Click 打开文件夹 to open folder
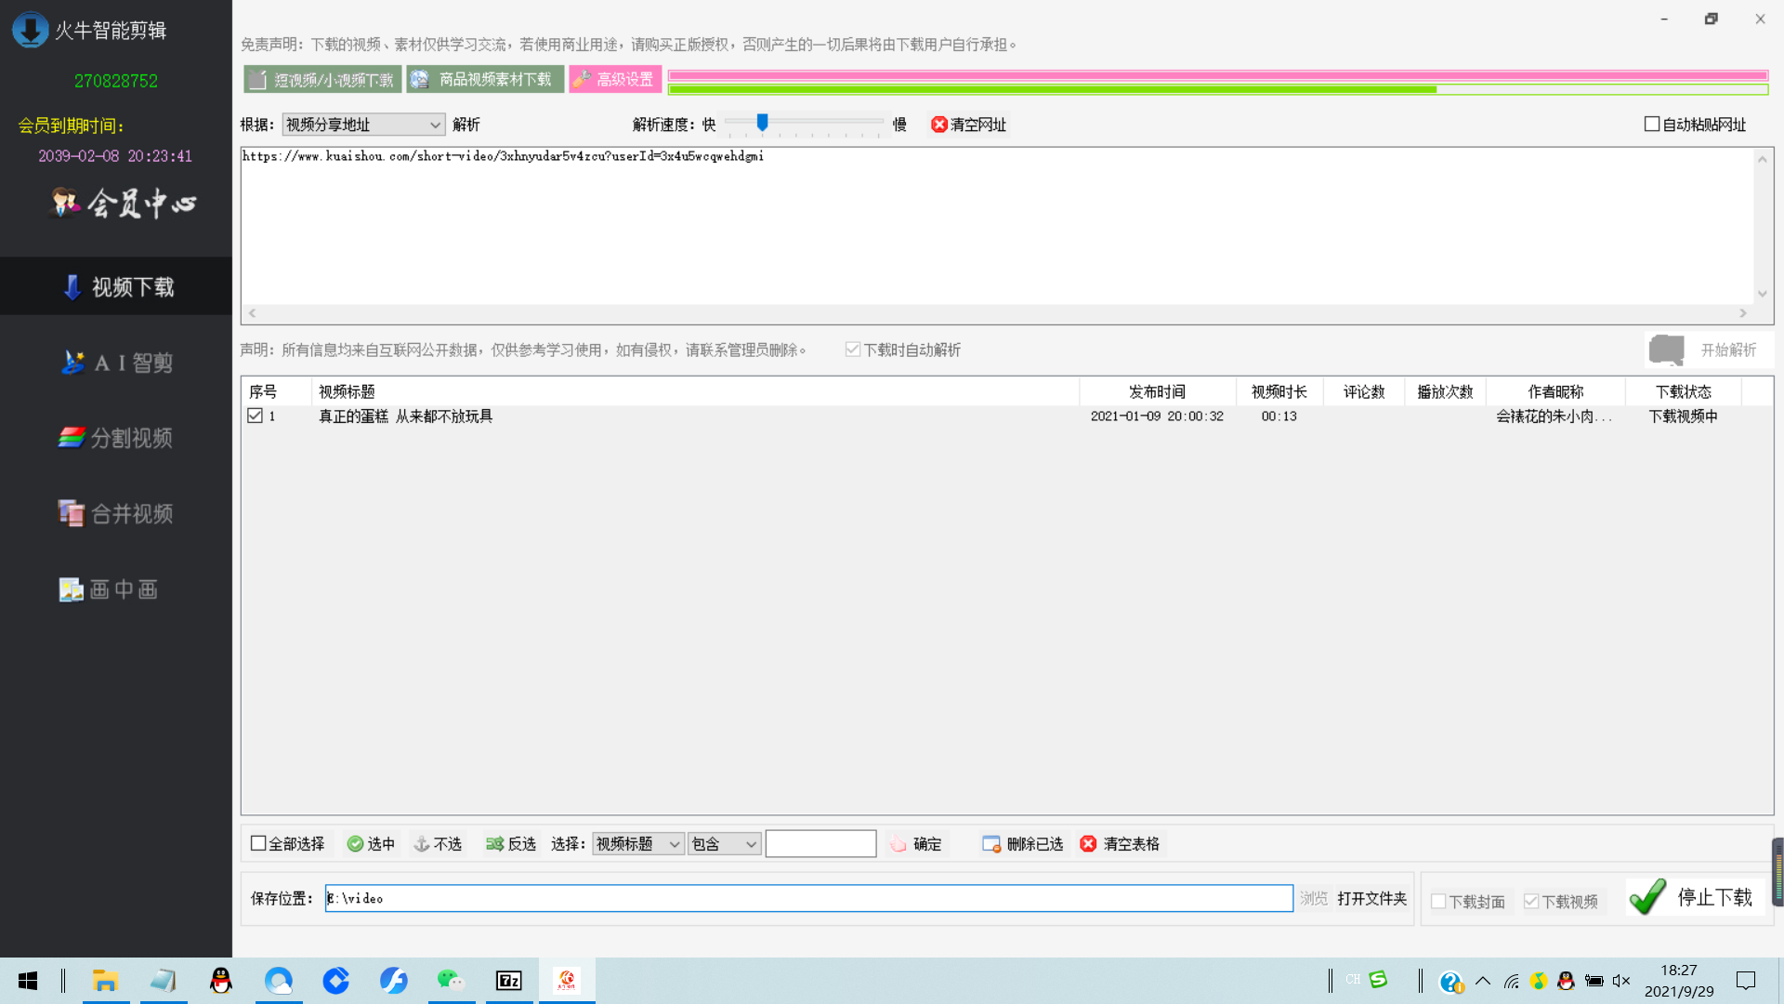Viewport: 1784px width, 1004px height. [1371, 898]
